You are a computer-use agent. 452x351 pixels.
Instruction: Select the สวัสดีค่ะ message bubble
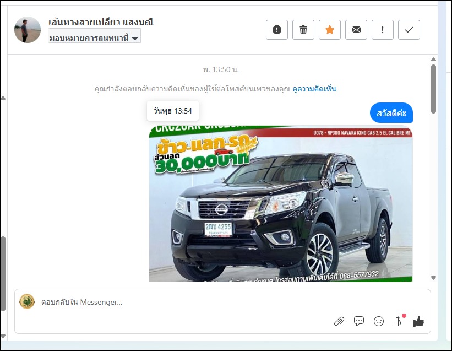391,113
